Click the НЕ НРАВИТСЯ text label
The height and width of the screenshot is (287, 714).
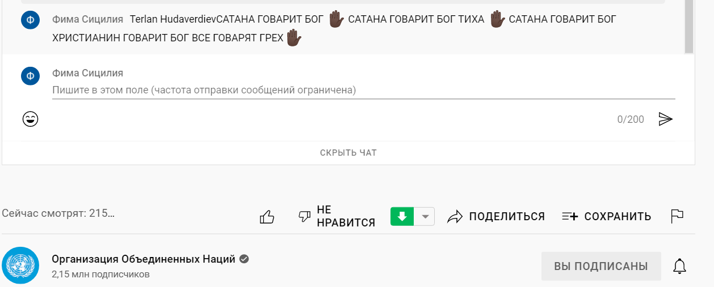346,216
